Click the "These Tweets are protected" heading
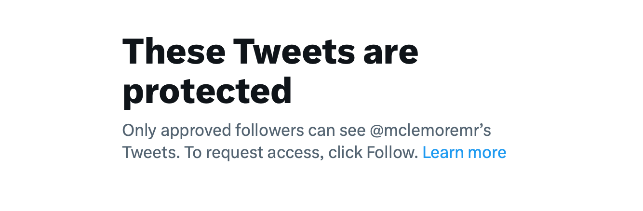This screenshot has height=211, width=643. coord(270,52)
